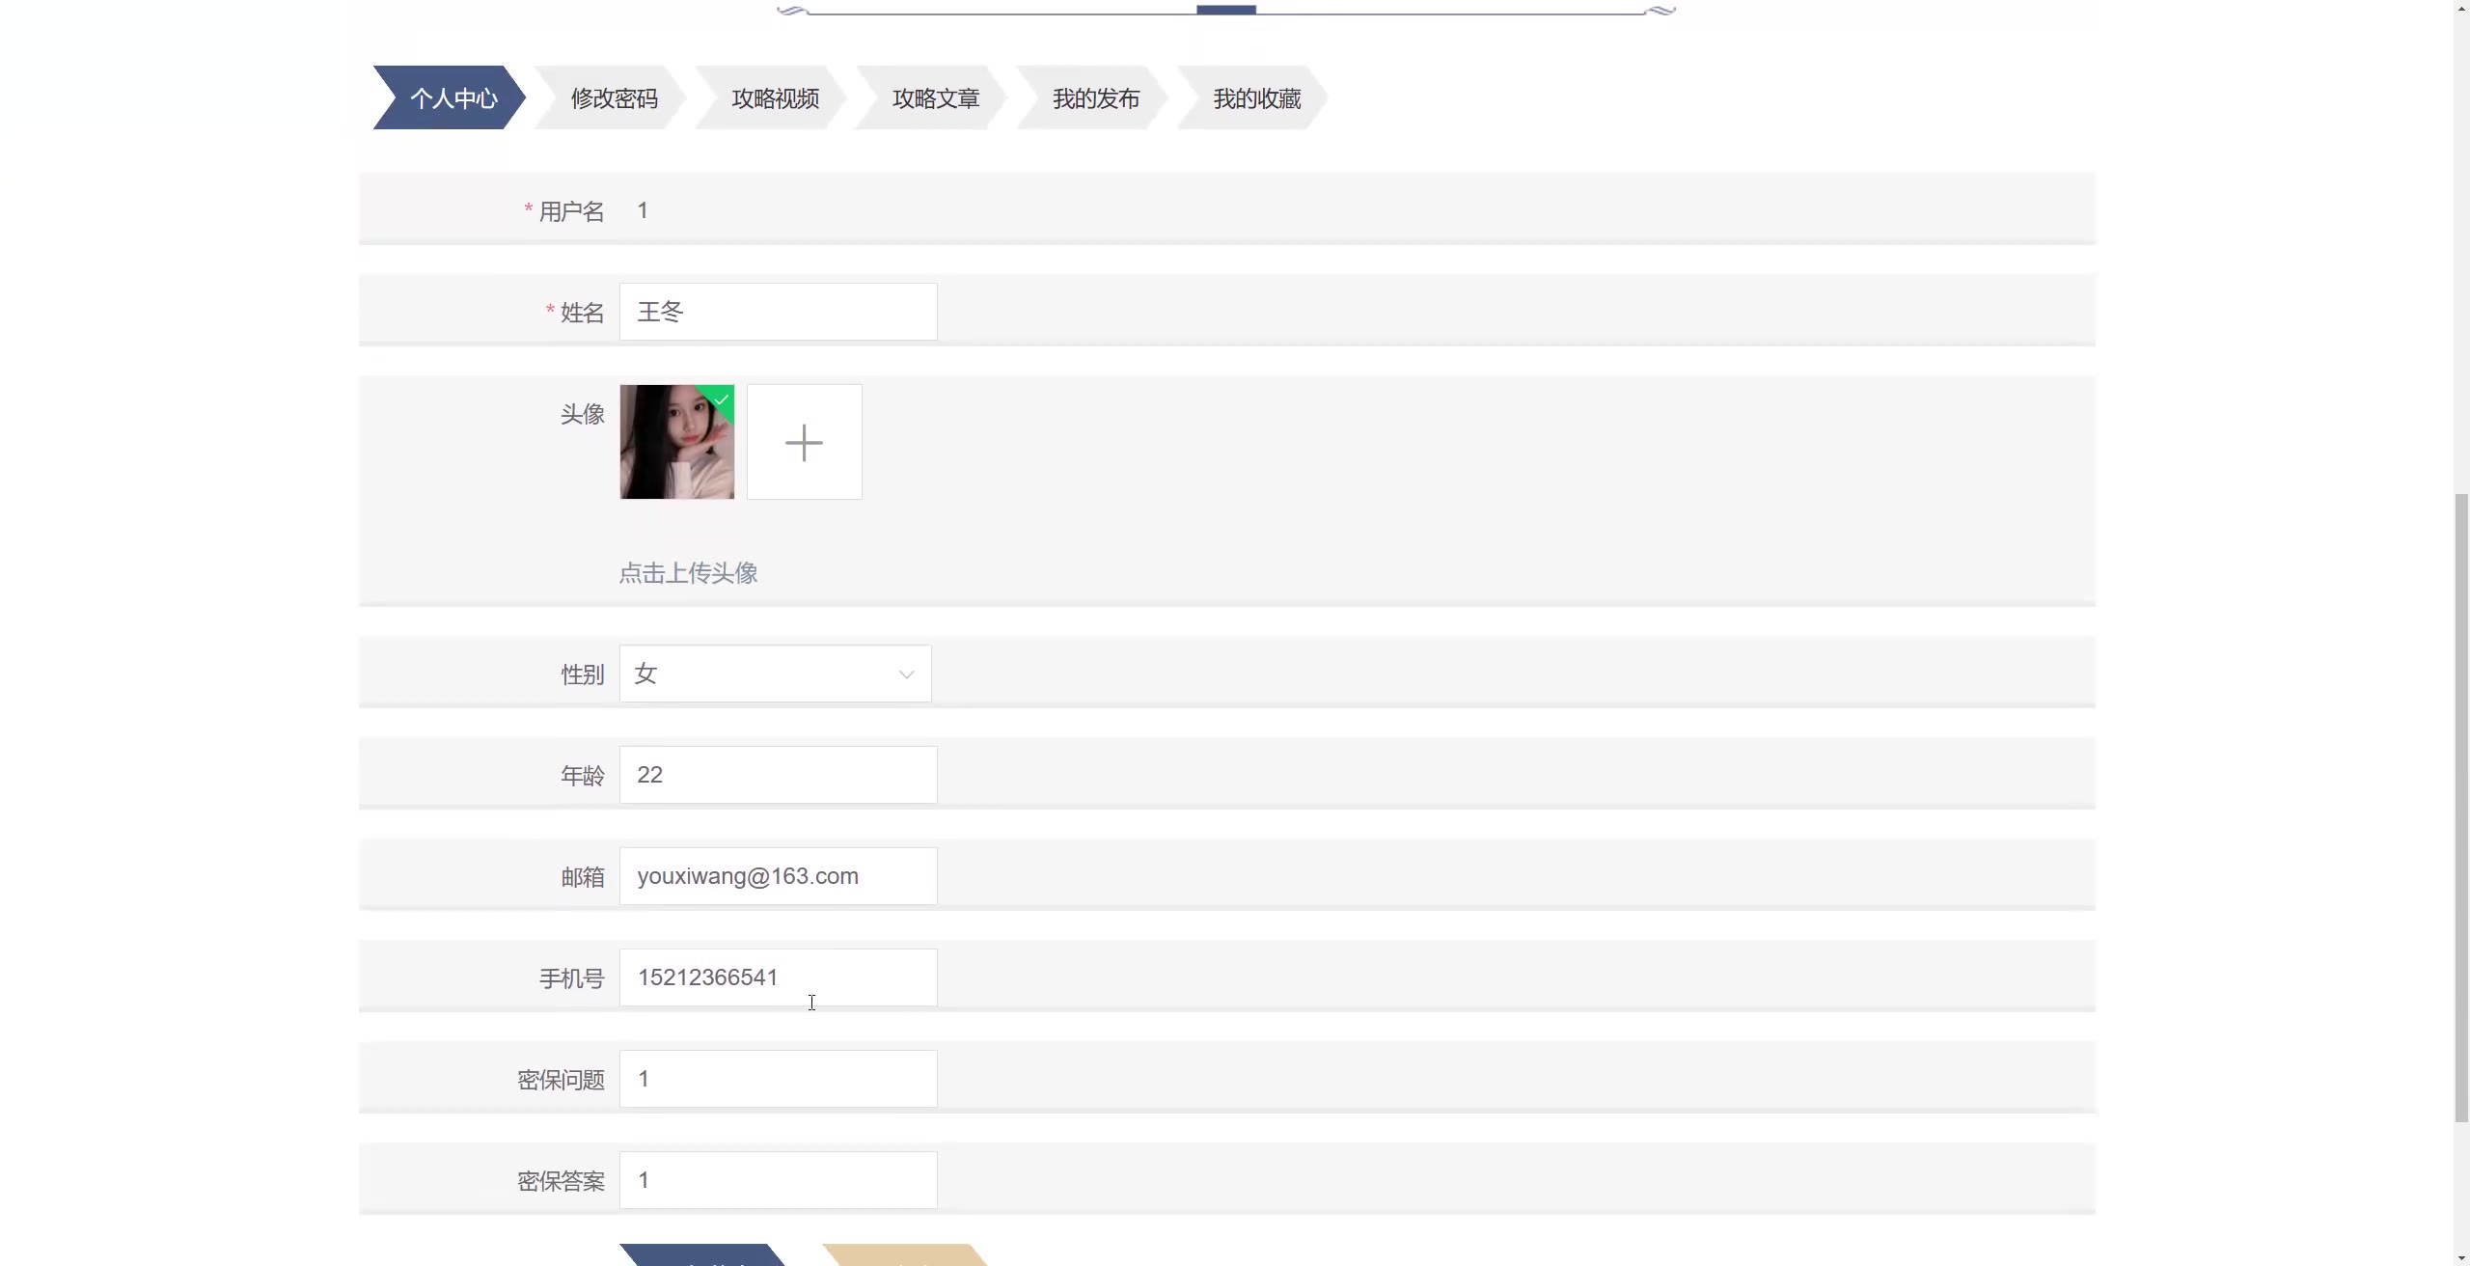Open the 我的发布 tab
2470x1266 pixels.
tap(1095, 98)
